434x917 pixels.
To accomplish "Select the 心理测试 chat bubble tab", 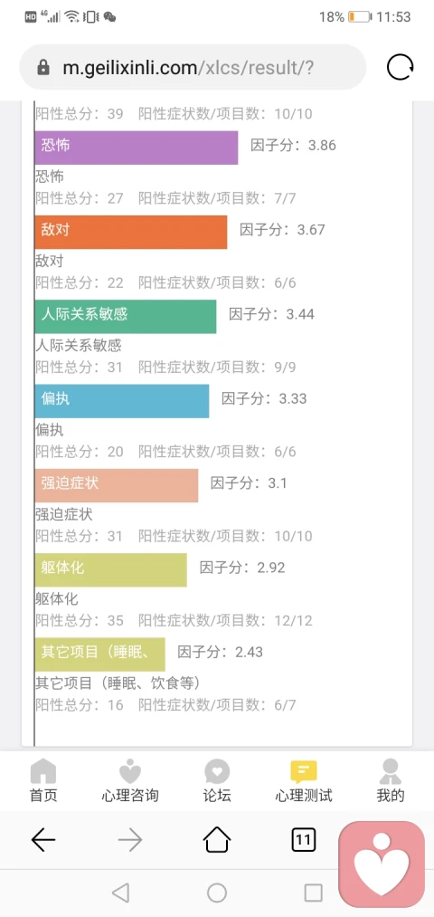I will pos(304,780).
